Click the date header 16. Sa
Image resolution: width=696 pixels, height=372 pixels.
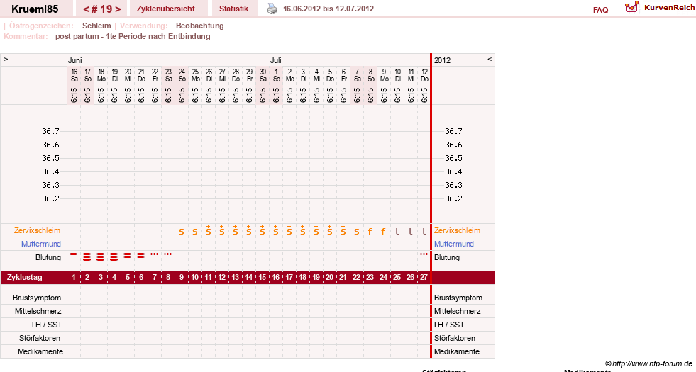[x=74, y=75]
